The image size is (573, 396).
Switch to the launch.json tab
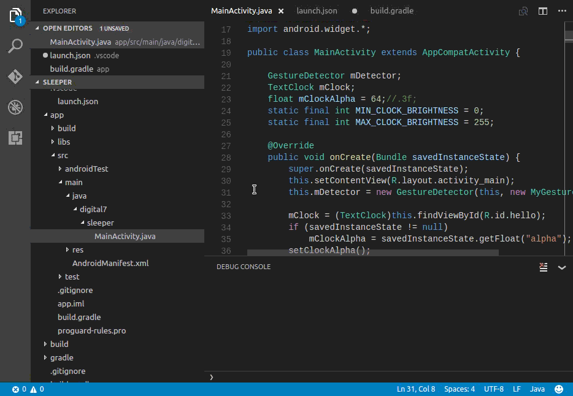(317, 11)
